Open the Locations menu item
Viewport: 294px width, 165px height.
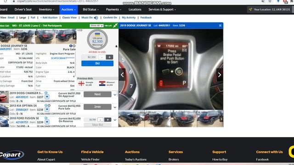coord(135,10)
